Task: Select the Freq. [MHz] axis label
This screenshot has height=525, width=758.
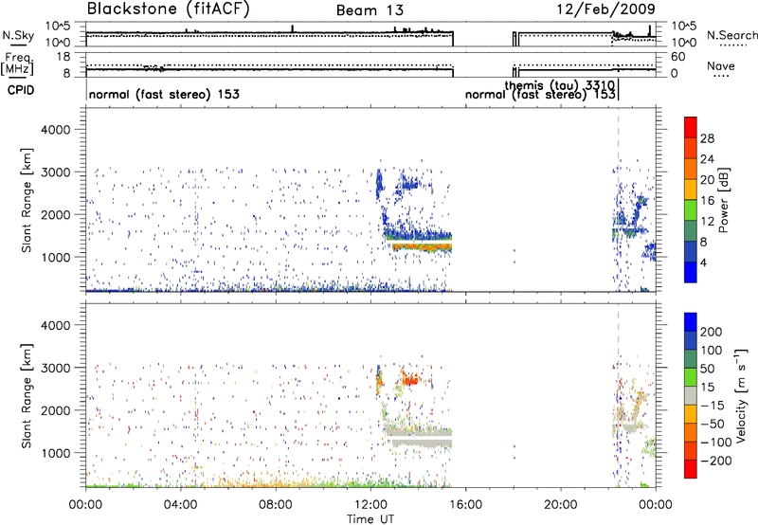Action: pyautogui.click(x=18, y=63)
